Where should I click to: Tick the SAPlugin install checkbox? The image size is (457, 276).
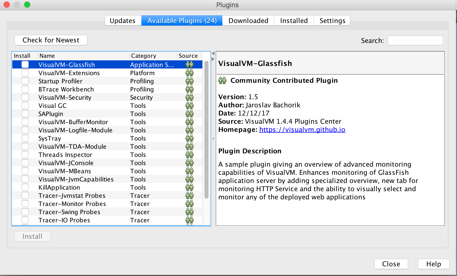(25, 114)
